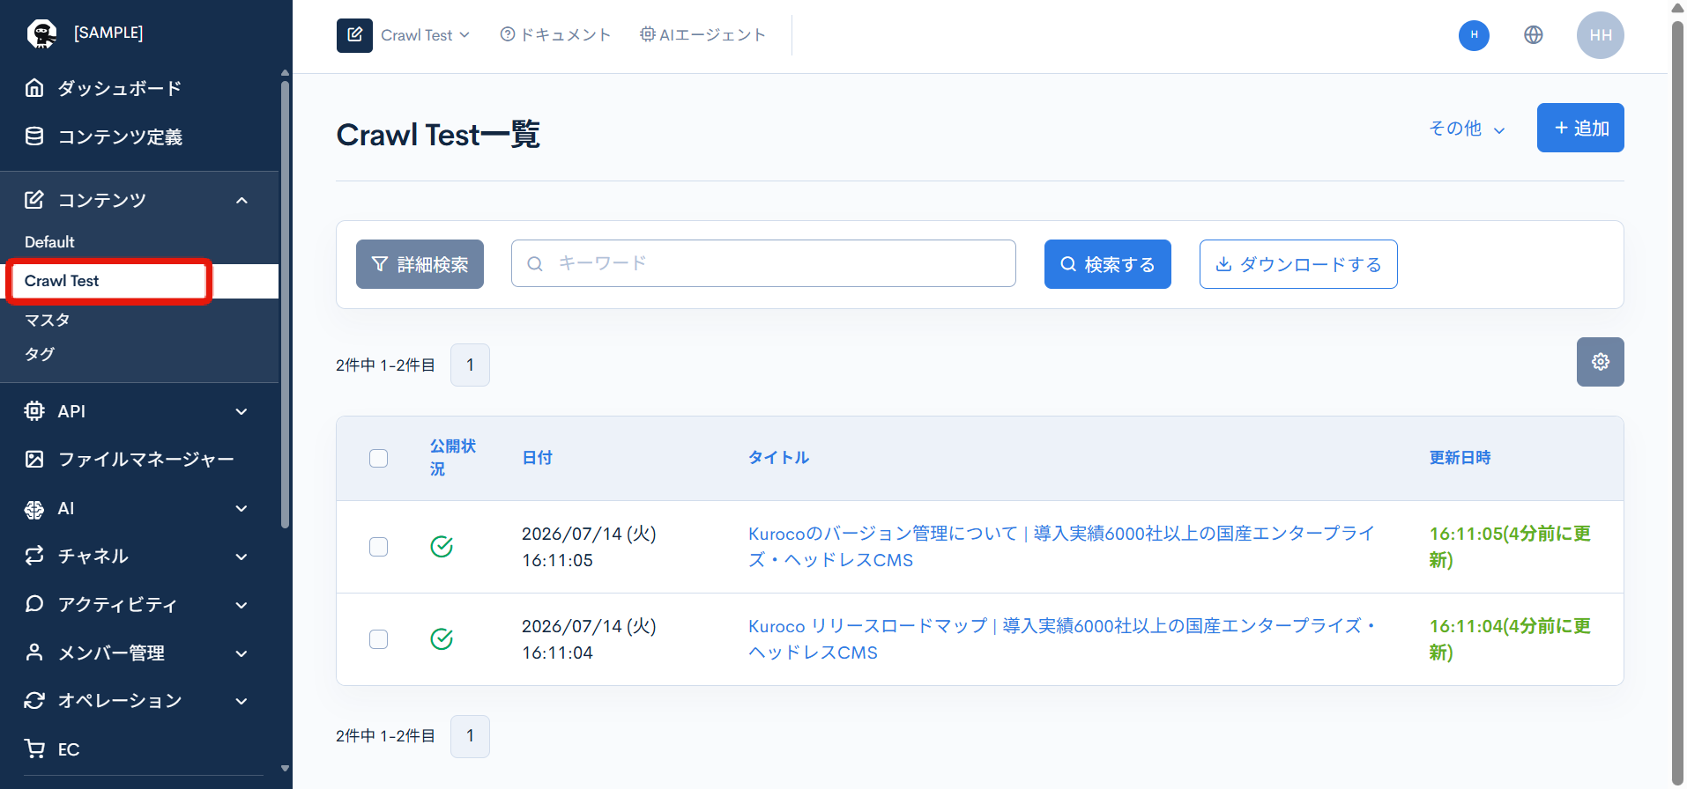
Task: Sort by タイトル column header
Action: point(779,458)
